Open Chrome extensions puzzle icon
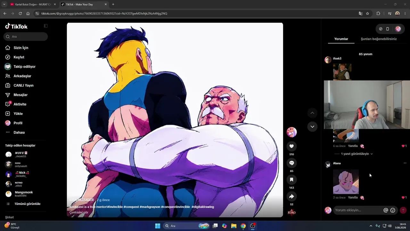410x231 pixels. pyautogui.click(x=378, y=13)
